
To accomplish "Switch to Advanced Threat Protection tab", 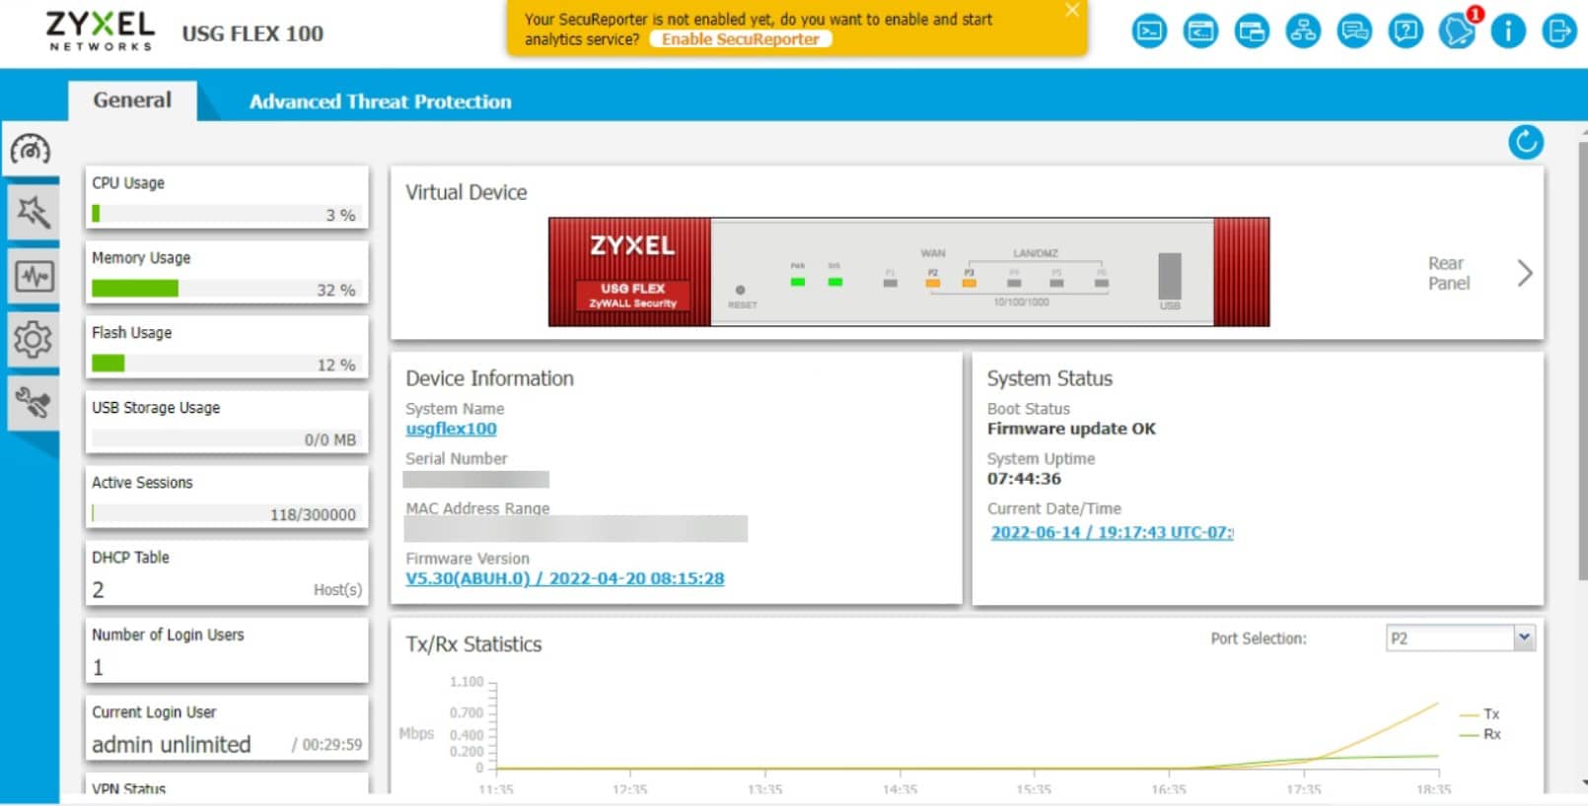I will pyautogui.click(x=381, y=101).
